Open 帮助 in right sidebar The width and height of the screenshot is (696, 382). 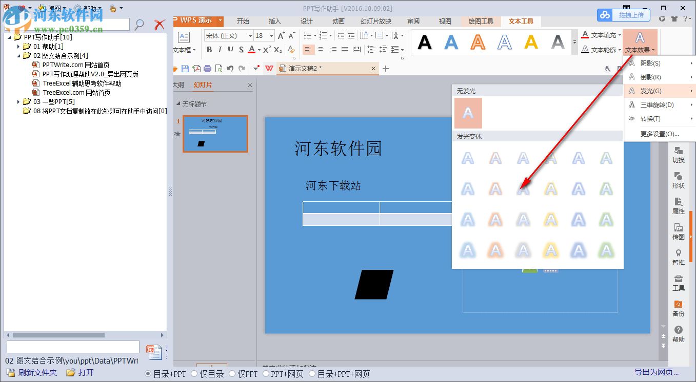[x=679, y=333]
